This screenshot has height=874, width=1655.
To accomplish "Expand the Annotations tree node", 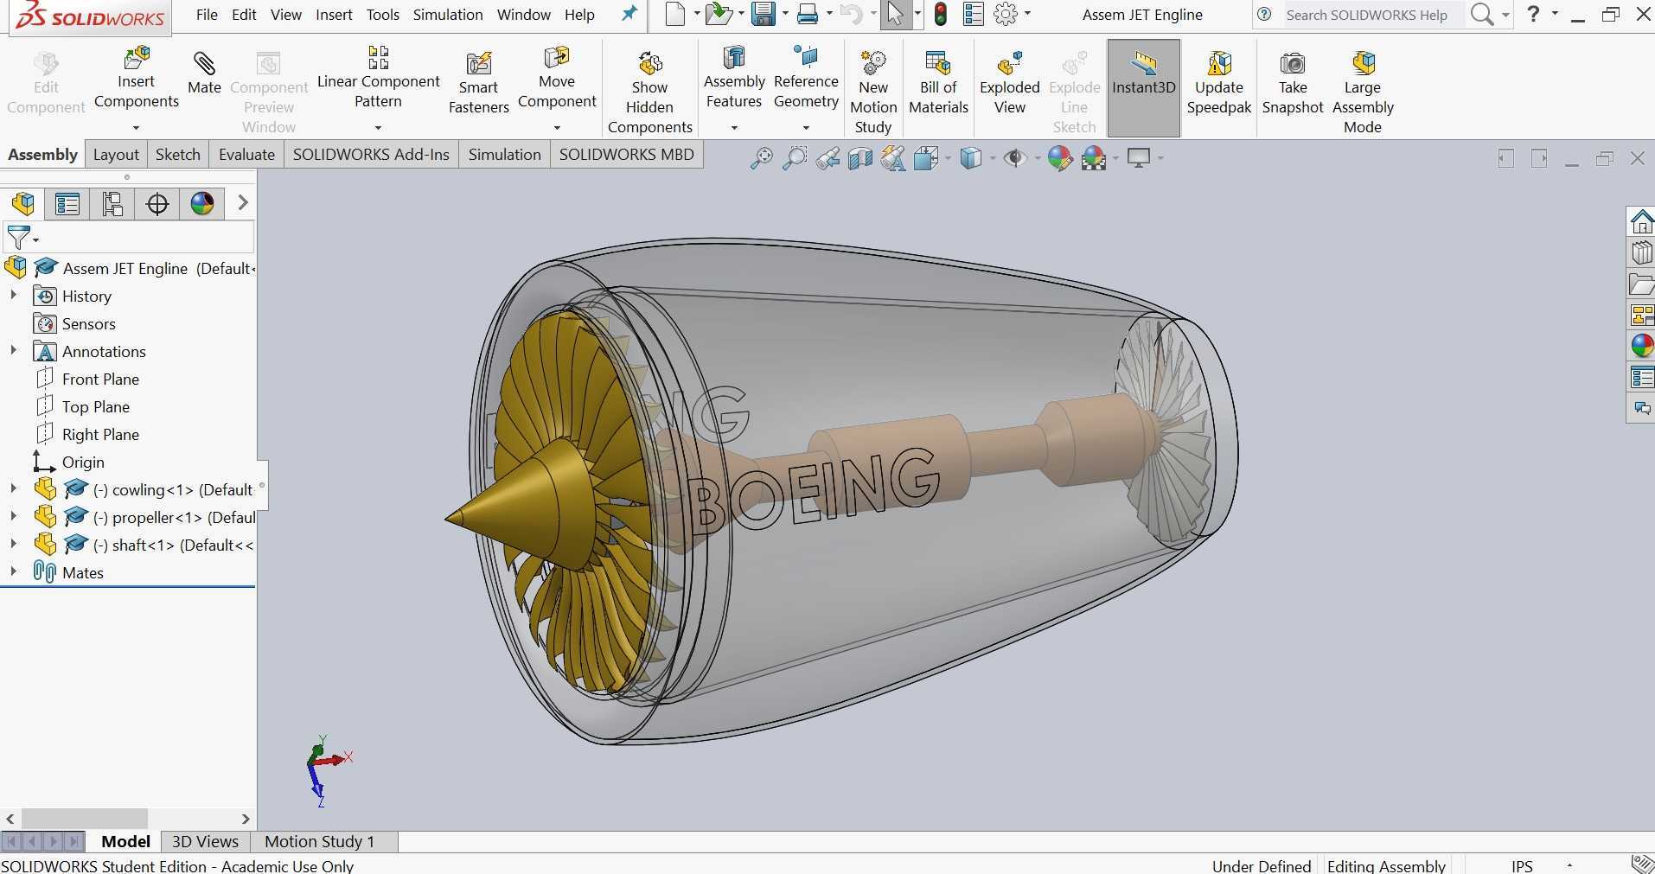I will (13, 351).
